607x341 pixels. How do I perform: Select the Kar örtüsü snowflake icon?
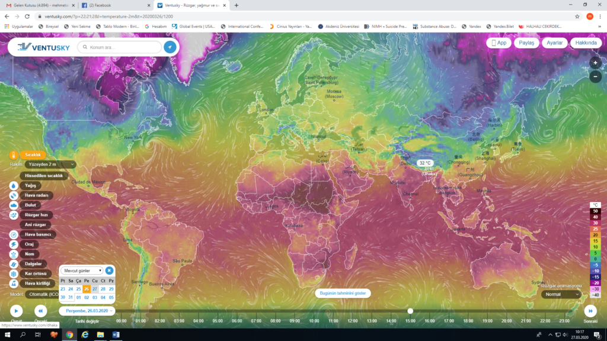coord(14,274)
